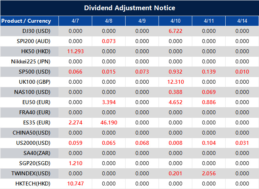259x189 pixels.
Task: Click the 1.210 value for SGP20
Action: [x=75, y=163]
